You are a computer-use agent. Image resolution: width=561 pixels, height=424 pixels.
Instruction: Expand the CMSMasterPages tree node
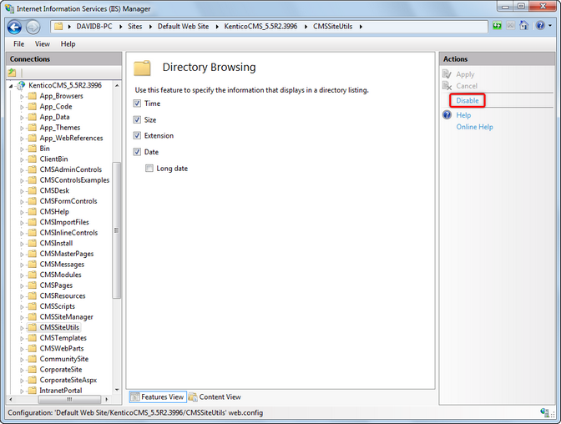[x=22, y=254]
